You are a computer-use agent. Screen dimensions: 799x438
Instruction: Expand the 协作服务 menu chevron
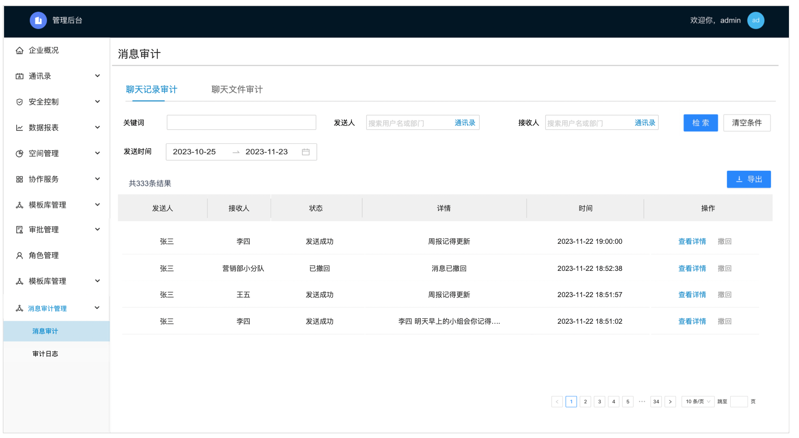coord(97,179)
